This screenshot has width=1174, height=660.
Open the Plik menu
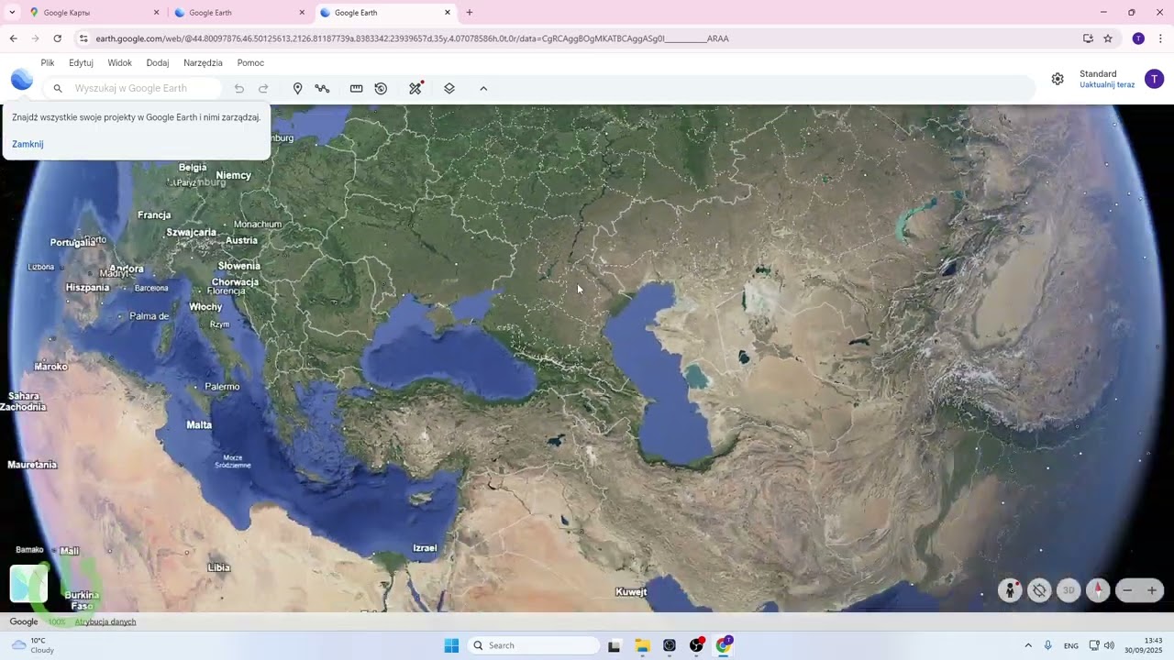pyautogui.click(x=48, y=63)
